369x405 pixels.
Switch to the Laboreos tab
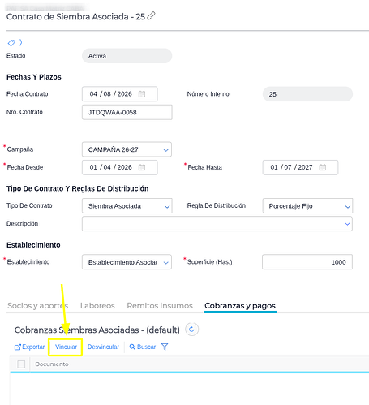point(97,306)
